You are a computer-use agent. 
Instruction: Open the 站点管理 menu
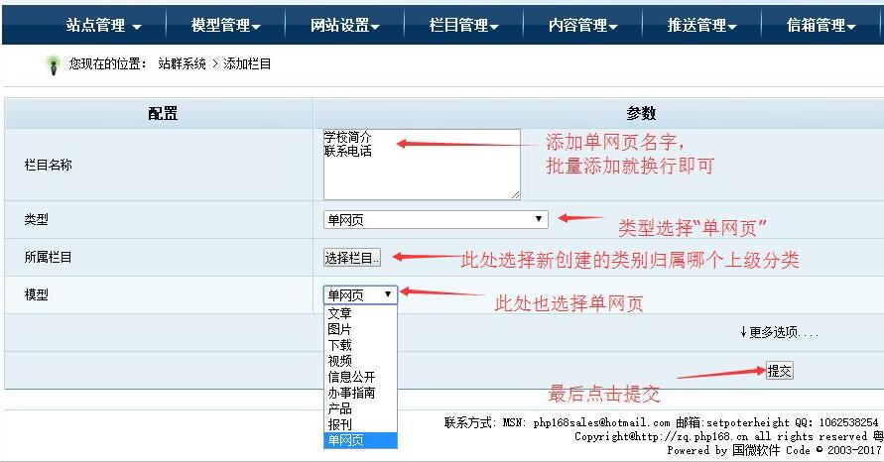pyautogui.click(x=103, y=26)
